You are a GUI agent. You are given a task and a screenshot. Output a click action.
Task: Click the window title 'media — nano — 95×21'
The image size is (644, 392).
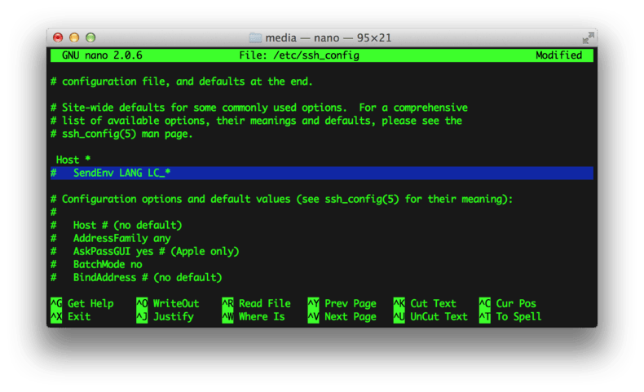(x=329, y=37)
